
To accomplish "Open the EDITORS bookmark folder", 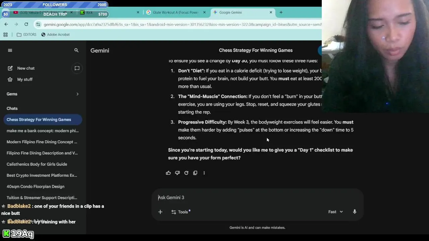I will (x=26, y=34).
